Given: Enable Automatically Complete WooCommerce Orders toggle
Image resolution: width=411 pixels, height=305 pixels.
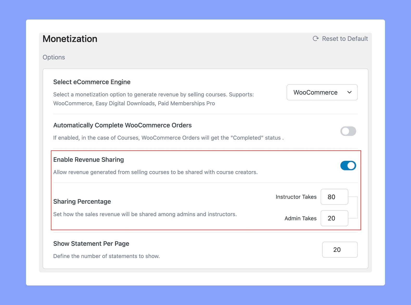Looking at the screenshot, I should (348, 131).
